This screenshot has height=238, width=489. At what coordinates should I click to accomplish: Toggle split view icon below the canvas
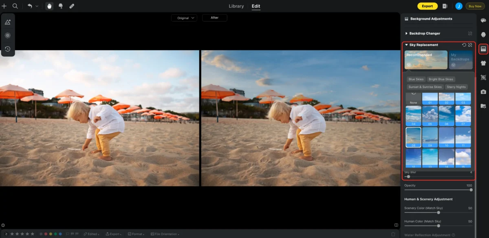coord(396,225)
